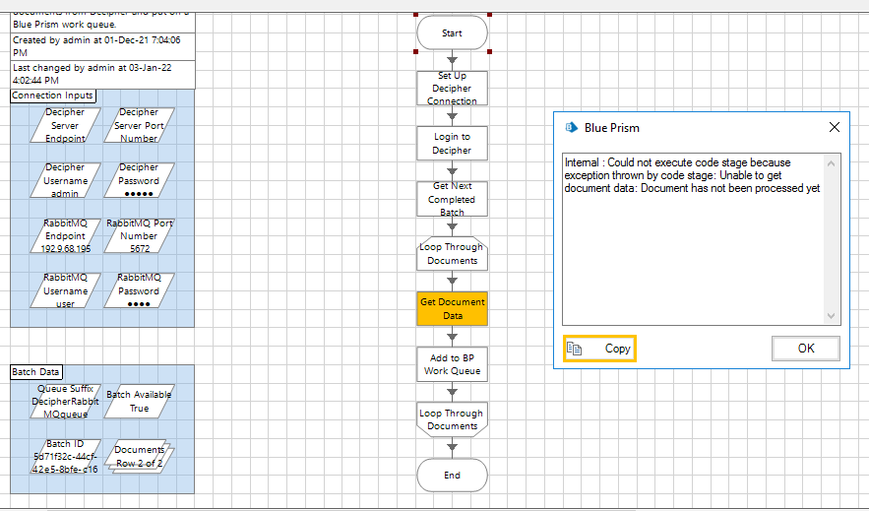Select the Decipher Password data item
Screen dimensions: 869x511
(x=139, y=181)
